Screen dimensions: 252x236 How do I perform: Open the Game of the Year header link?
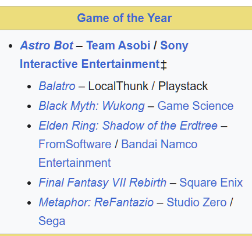(125, 18)
